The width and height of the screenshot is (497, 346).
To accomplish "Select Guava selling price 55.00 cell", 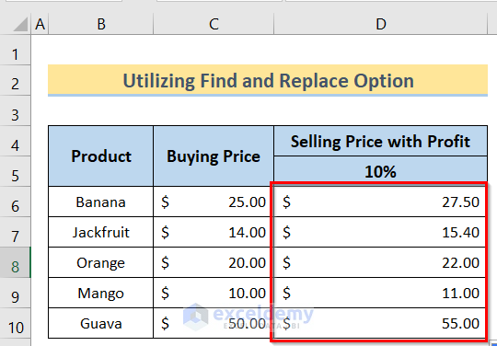I will click(381, 324).
